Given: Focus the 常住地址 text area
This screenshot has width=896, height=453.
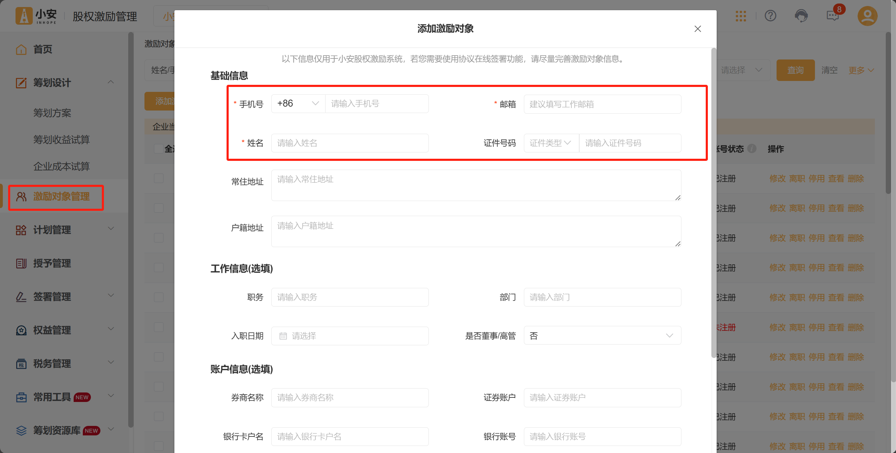Looking at the screenshot, I should (476, 185).
